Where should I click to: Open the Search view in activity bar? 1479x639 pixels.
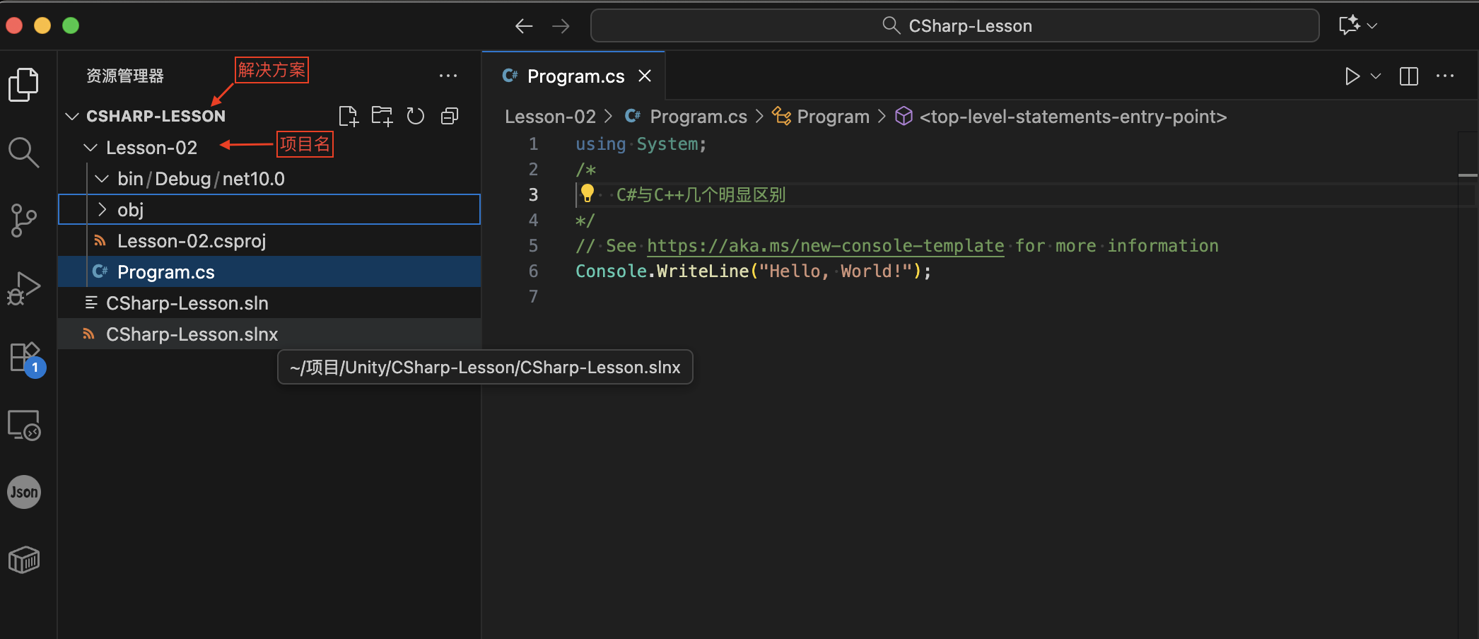pos(23,152)
